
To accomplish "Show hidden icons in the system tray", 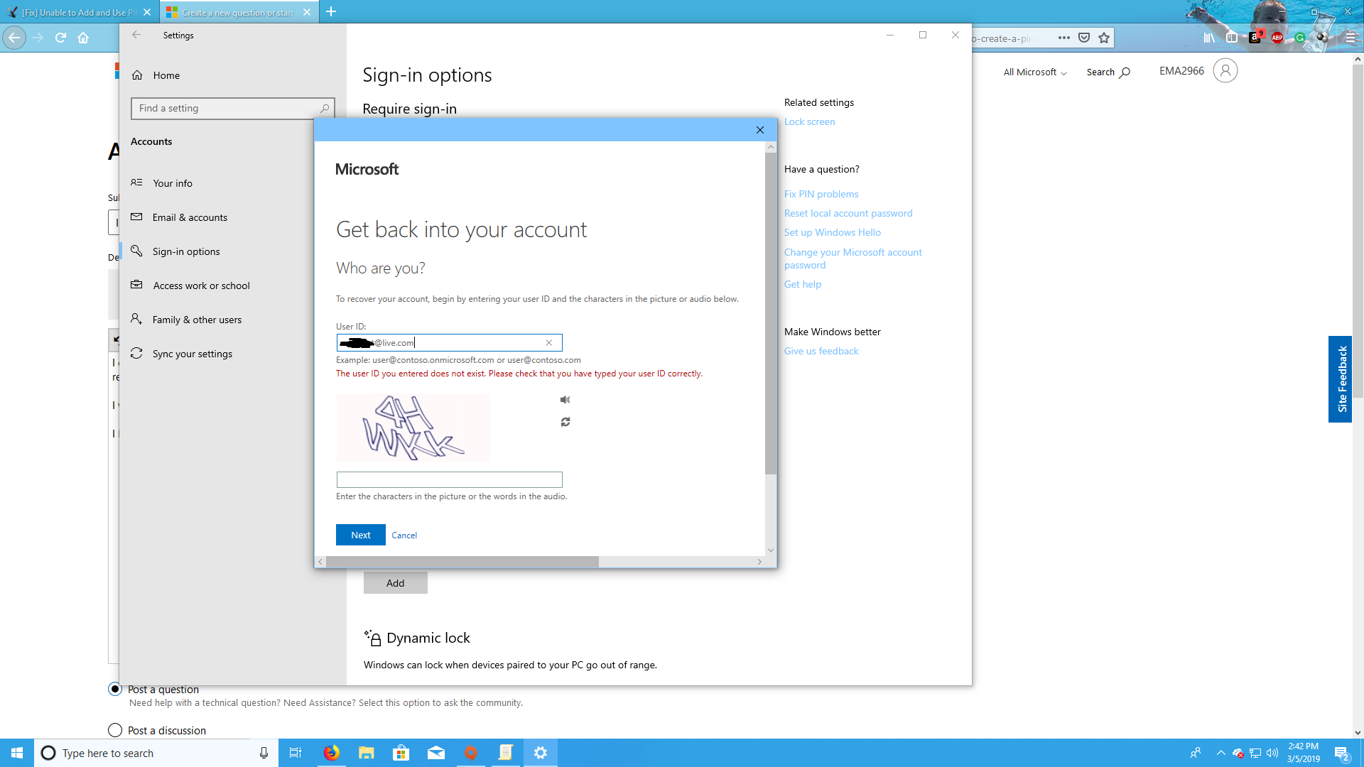I will point(1221,752).
